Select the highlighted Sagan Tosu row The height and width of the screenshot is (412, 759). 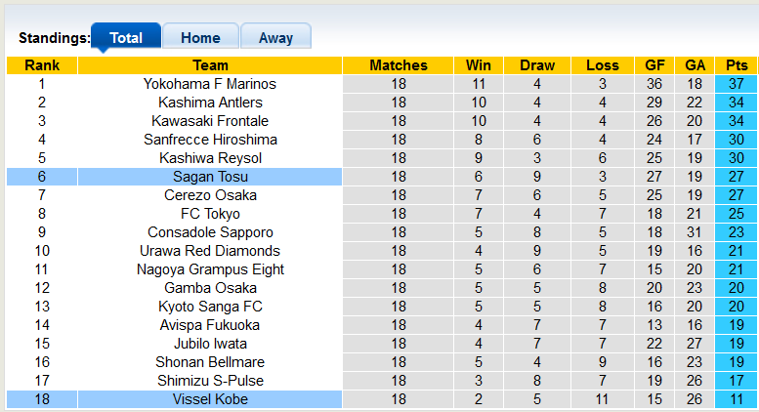[x=210, y=177]
